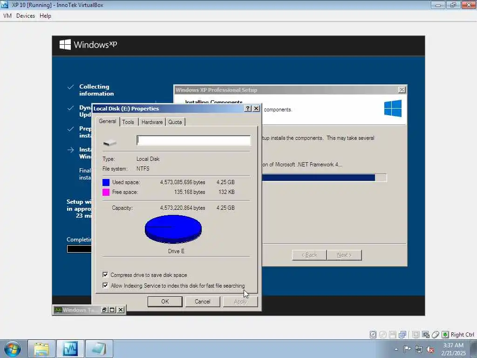The width and height of the screenshot is (477, 358).
Task: Click Show Desktop at the taskbar end
Action: (473, 349)
